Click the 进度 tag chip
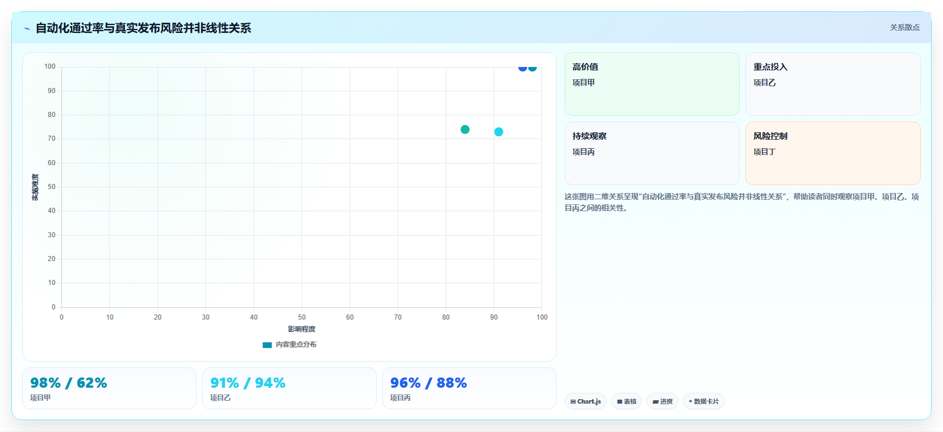This screenshot has width=943, height=432. (x=662, y=401)
